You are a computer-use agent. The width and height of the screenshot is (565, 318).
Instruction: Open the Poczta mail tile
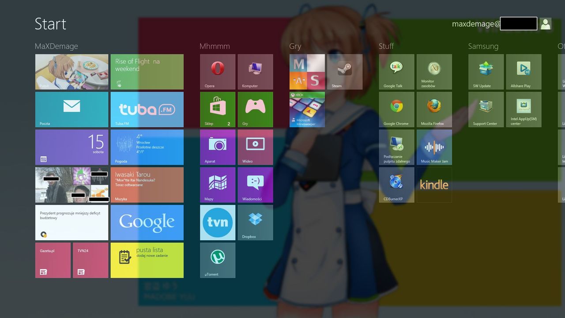72,110
